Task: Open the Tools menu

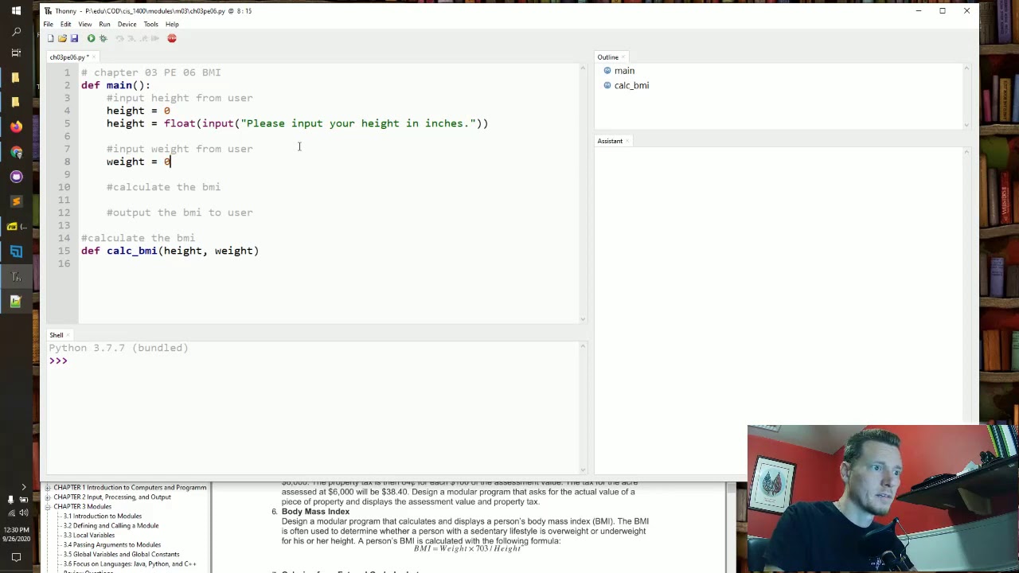Action: (x=150, y=24)
